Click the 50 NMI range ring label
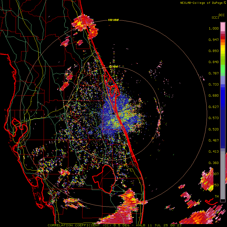The height and width of the screenshot is (227, 227). (x=113, y=67)
